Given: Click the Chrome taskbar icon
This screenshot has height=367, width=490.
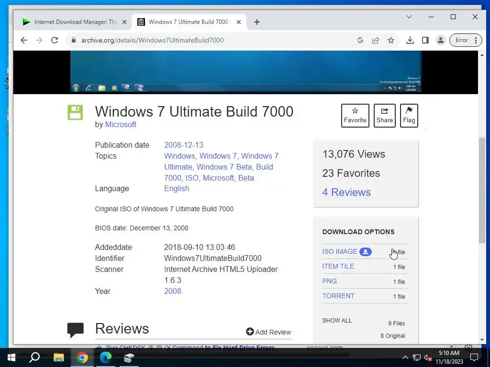Looking at the screenshot, I should [82, 357].
